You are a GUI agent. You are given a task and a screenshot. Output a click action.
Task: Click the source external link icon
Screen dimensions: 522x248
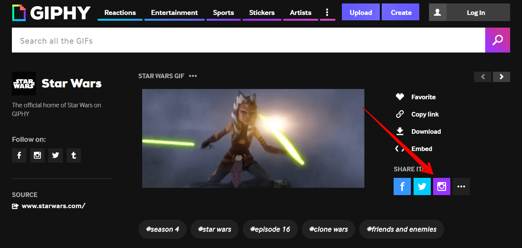(x=15, y=206)
